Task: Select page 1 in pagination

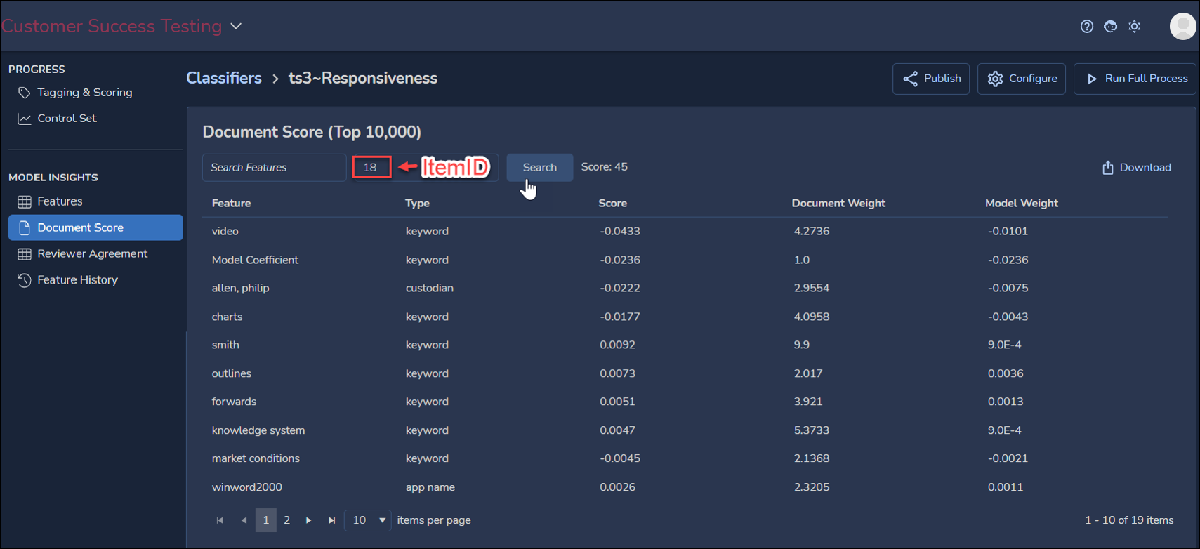Action: 265,520
